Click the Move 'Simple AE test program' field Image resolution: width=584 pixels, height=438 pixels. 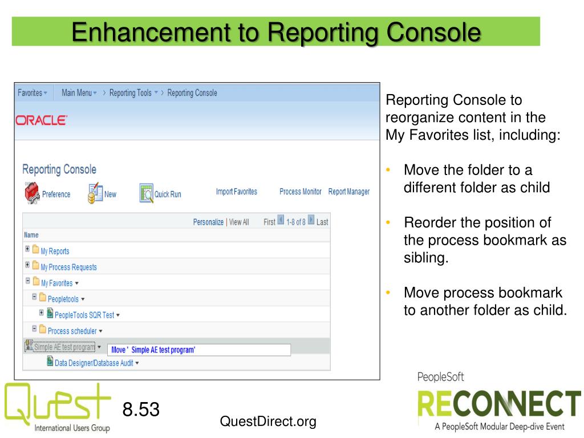click(199, 350)
